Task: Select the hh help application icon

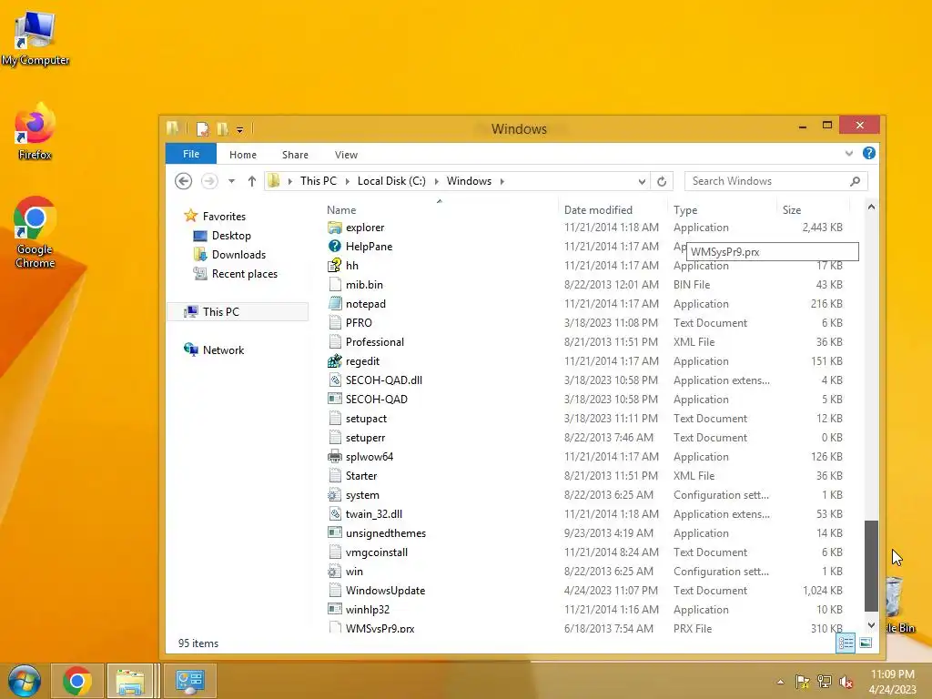Action: (335, 266)
